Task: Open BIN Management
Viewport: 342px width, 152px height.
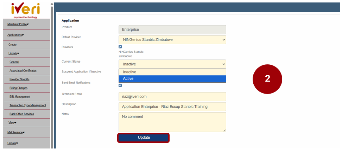Action: 20,97
